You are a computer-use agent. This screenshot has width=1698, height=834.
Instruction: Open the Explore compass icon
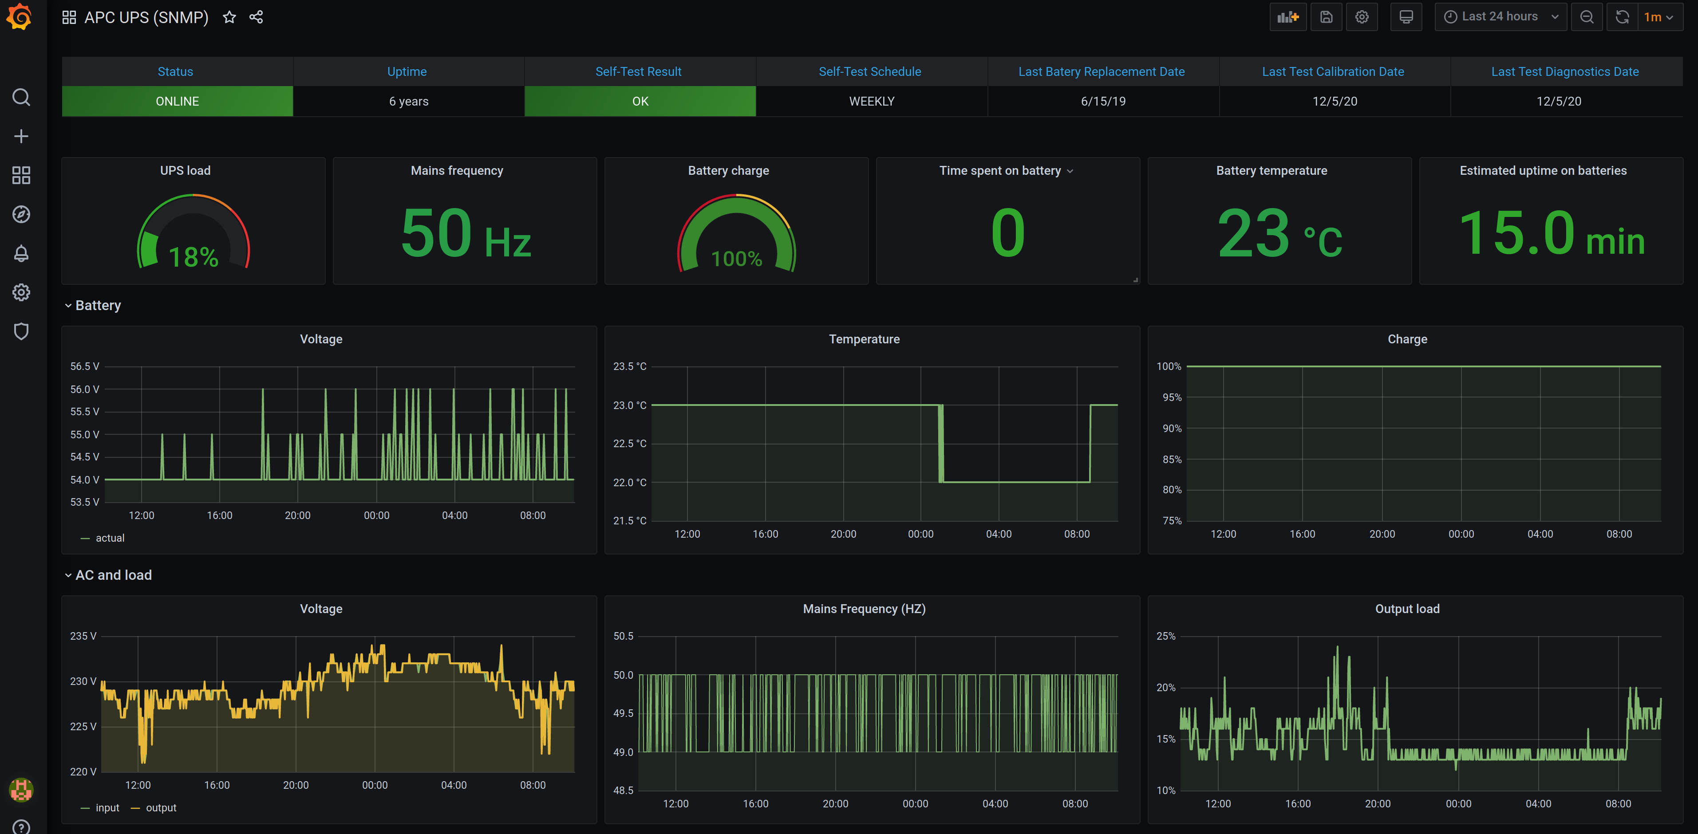[x=21, y=214]
